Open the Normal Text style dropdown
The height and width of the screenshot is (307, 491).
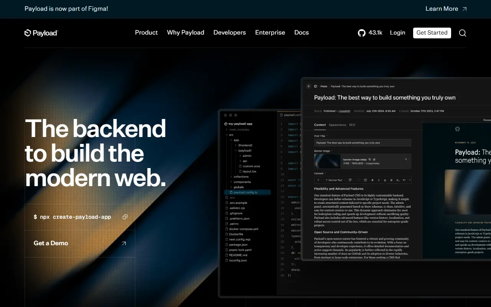[334, 180]
